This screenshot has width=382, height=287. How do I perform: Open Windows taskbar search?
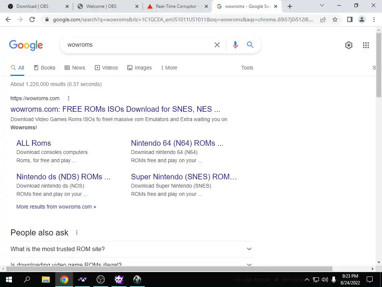coord(27,280)
